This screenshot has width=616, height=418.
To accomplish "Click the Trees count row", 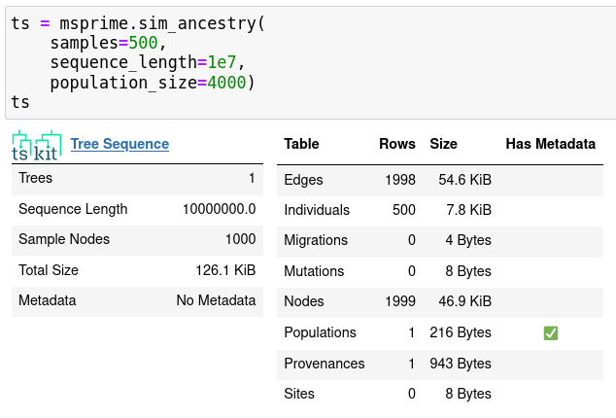I will (137, 179).
